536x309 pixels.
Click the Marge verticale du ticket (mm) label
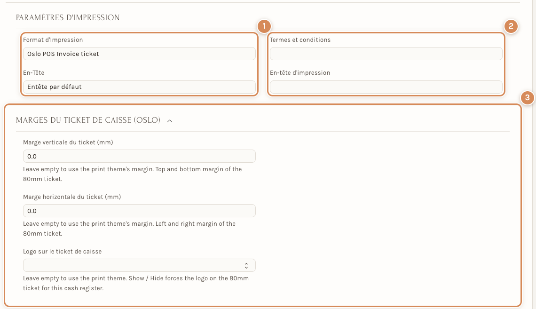68,143
